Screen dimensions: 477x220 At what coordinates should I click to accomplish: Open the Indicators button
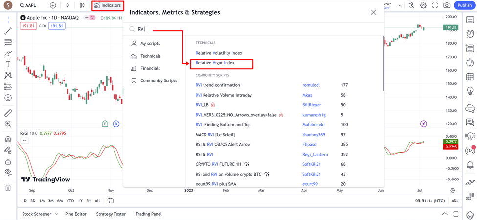coord(108,5)
